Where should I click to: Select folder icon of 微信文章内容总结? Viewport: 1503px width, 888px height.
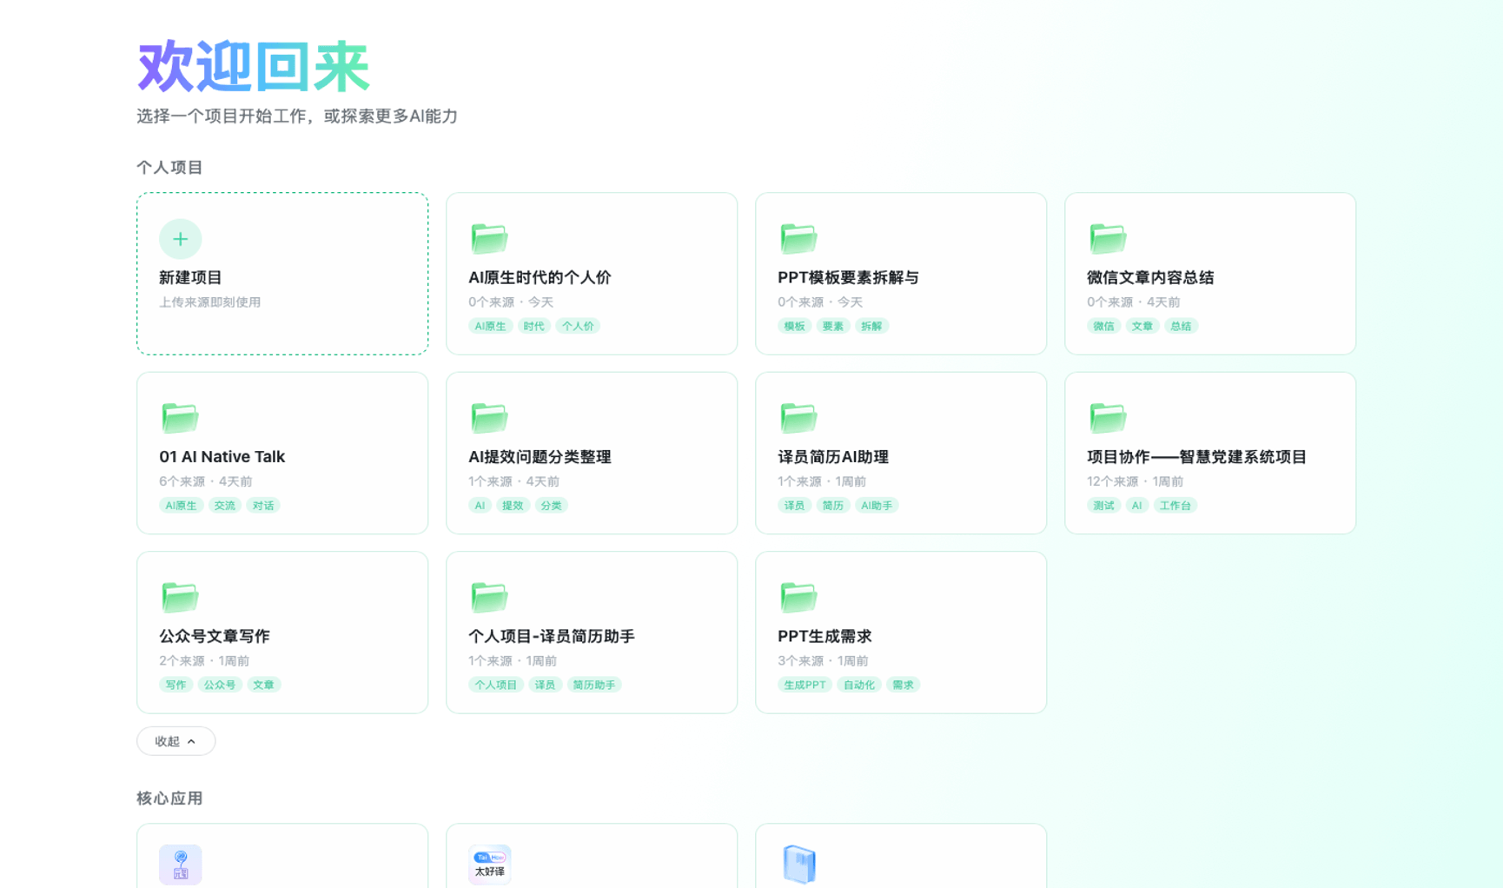pyautogui.click(x=1108, y=239)
